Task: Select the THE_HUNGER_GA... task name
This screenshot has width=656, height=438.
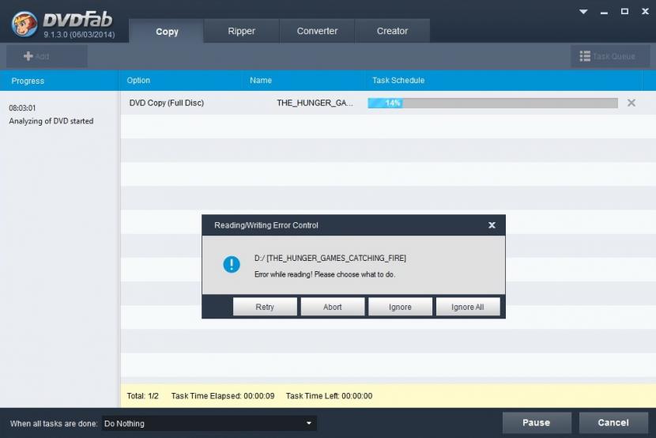Action: [315, 103]
